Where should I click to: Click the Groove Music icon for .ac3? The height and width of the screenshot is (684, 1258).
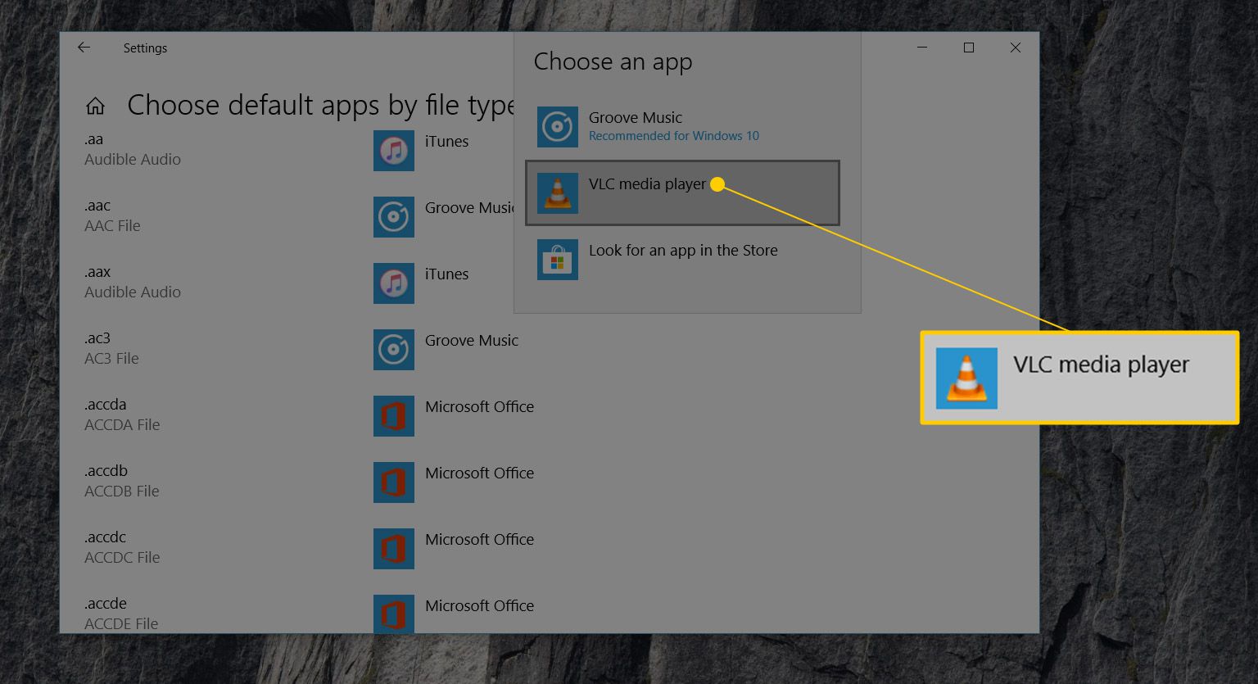(394, 350)
